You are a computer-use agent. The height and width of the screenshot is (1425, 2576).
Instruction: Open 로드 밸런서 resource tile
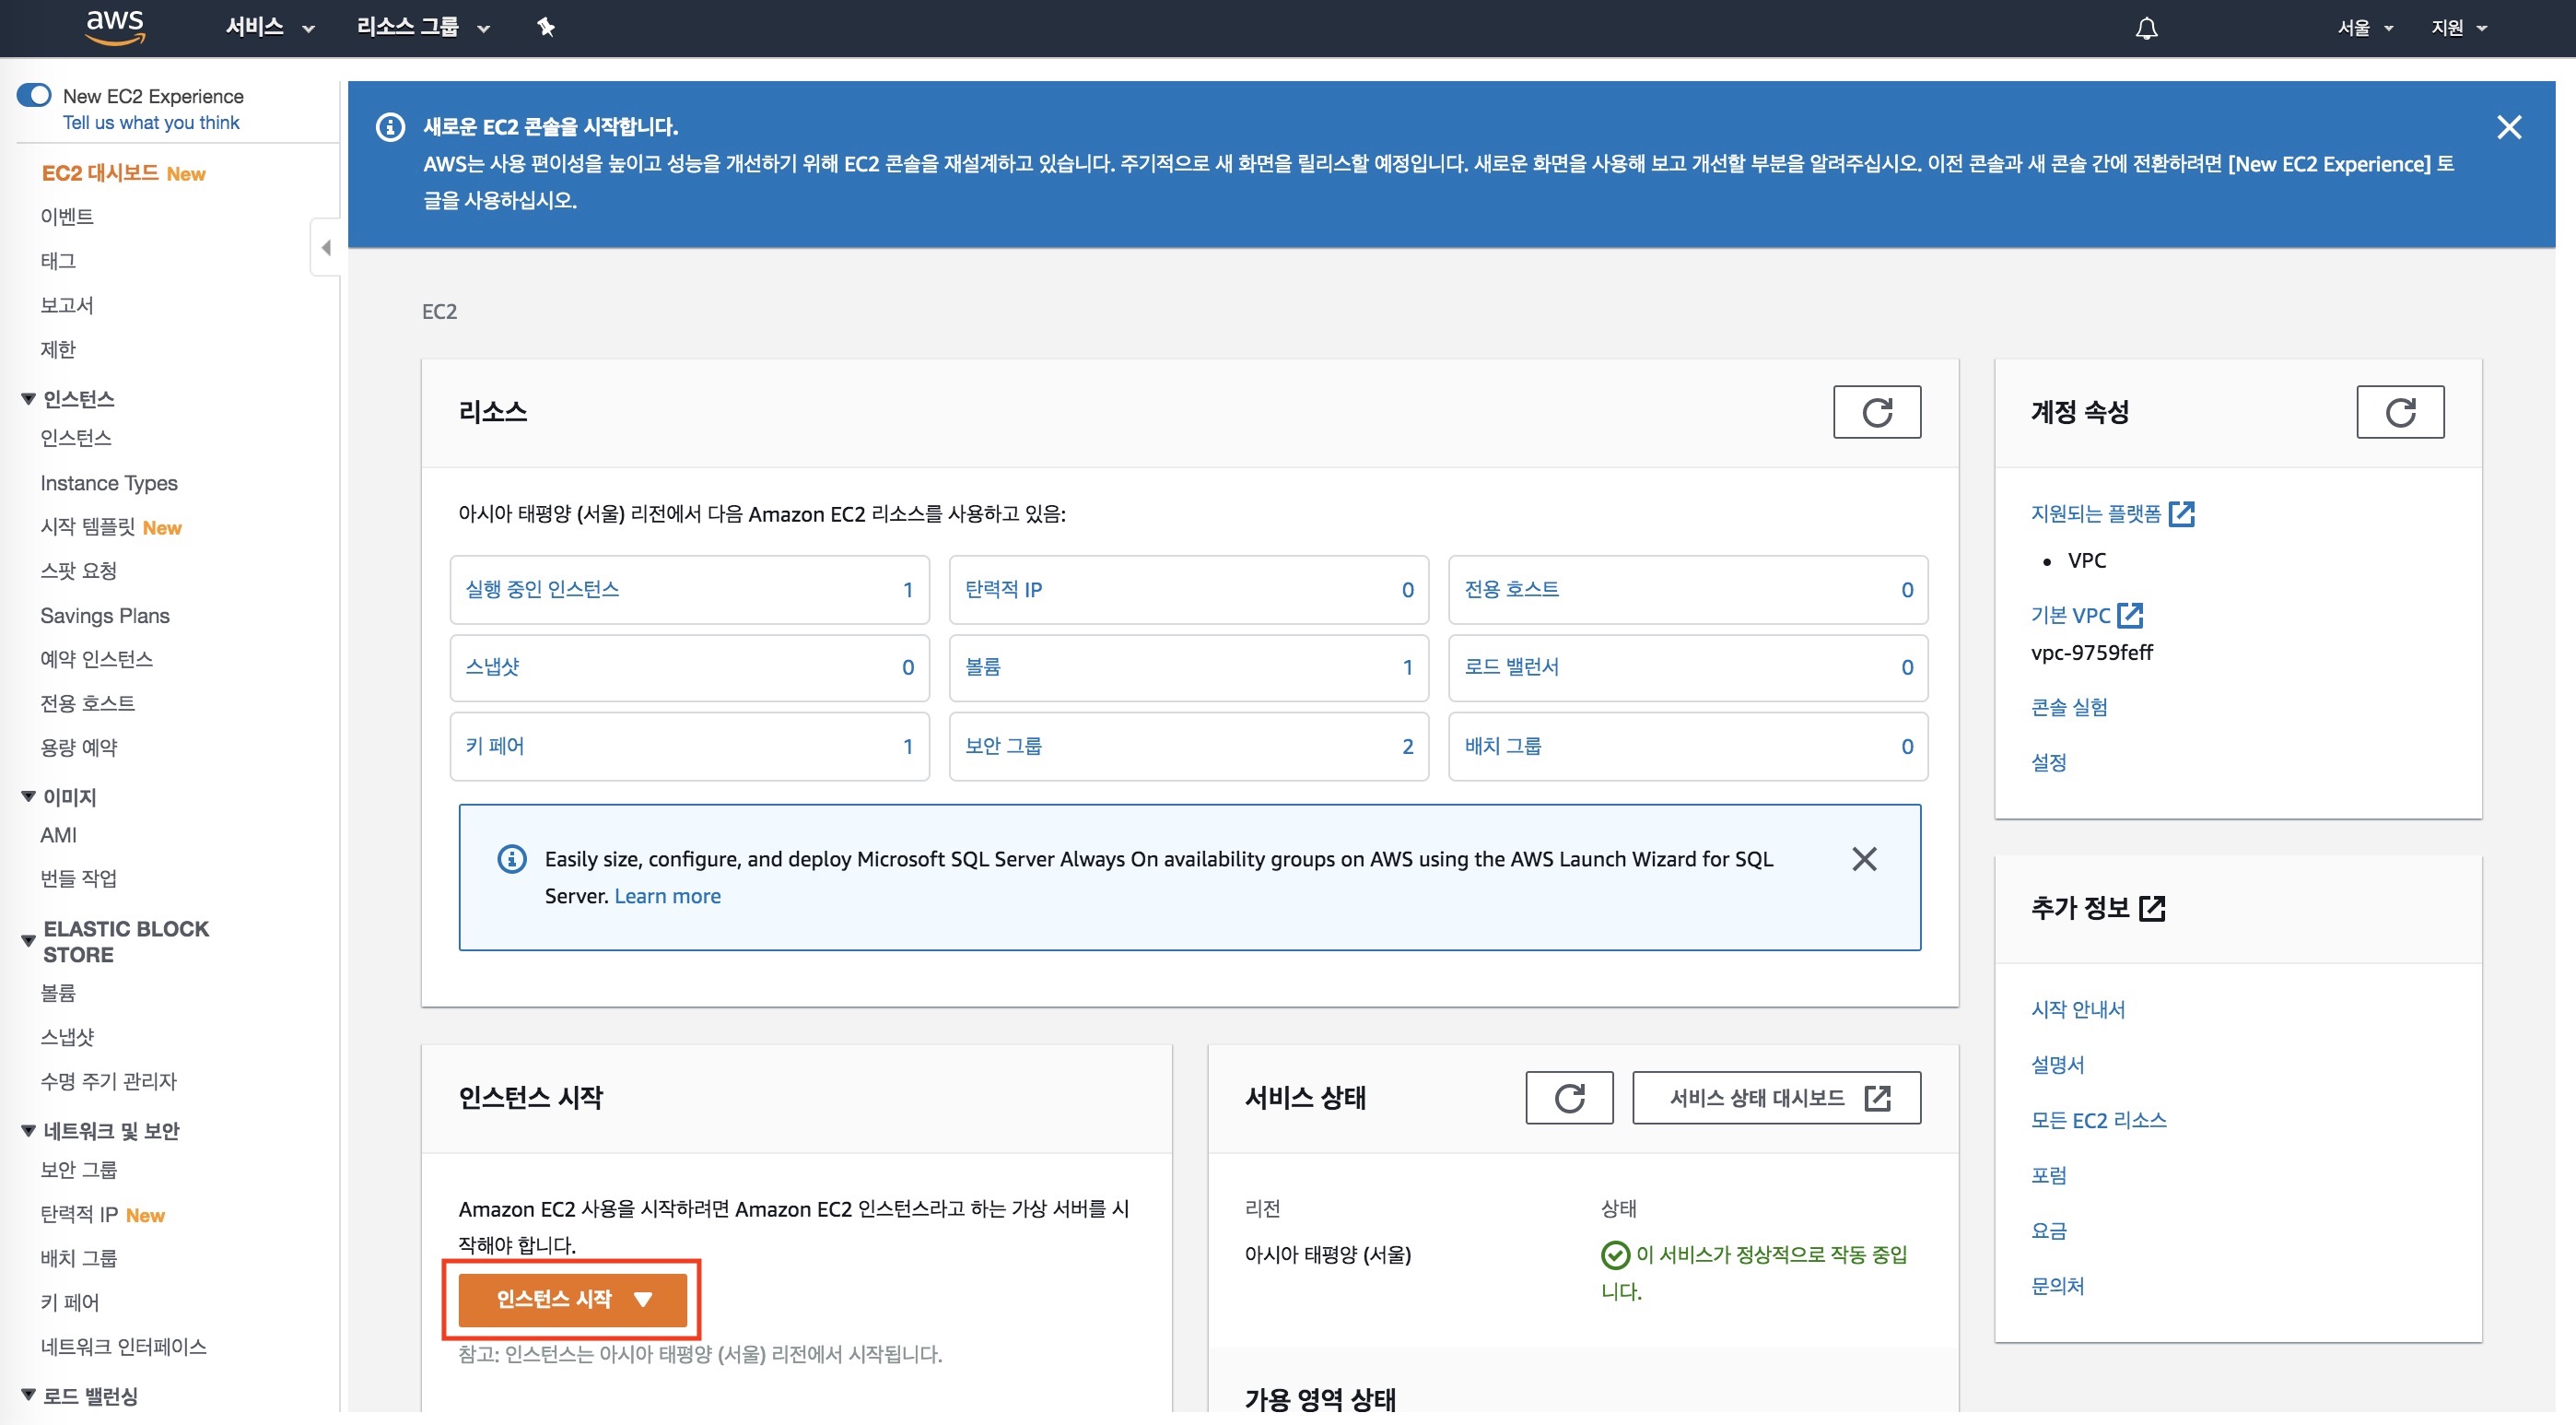click(1688, 667)
